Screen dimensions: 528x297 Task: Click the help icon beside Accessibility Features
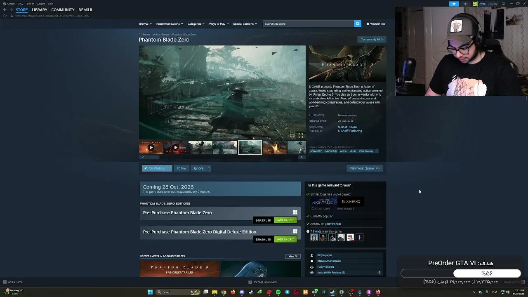click(379, 273)
